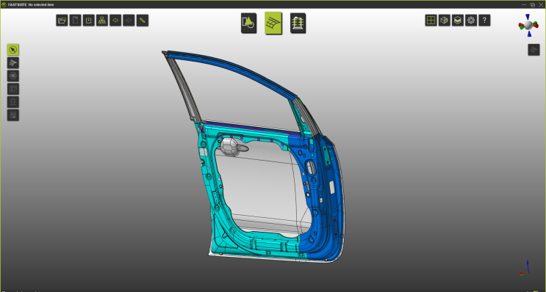The height and width of the screenshot is (292, 546).
Task: Click the new document page icon
Action: pyautogui.click(x=75, y=21)
